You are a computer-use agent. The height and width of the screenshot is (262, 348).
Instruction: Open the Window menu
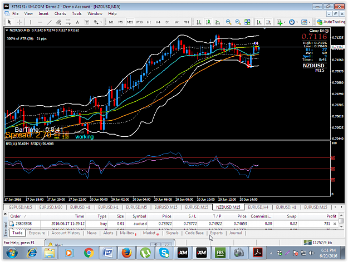[95, 13]
